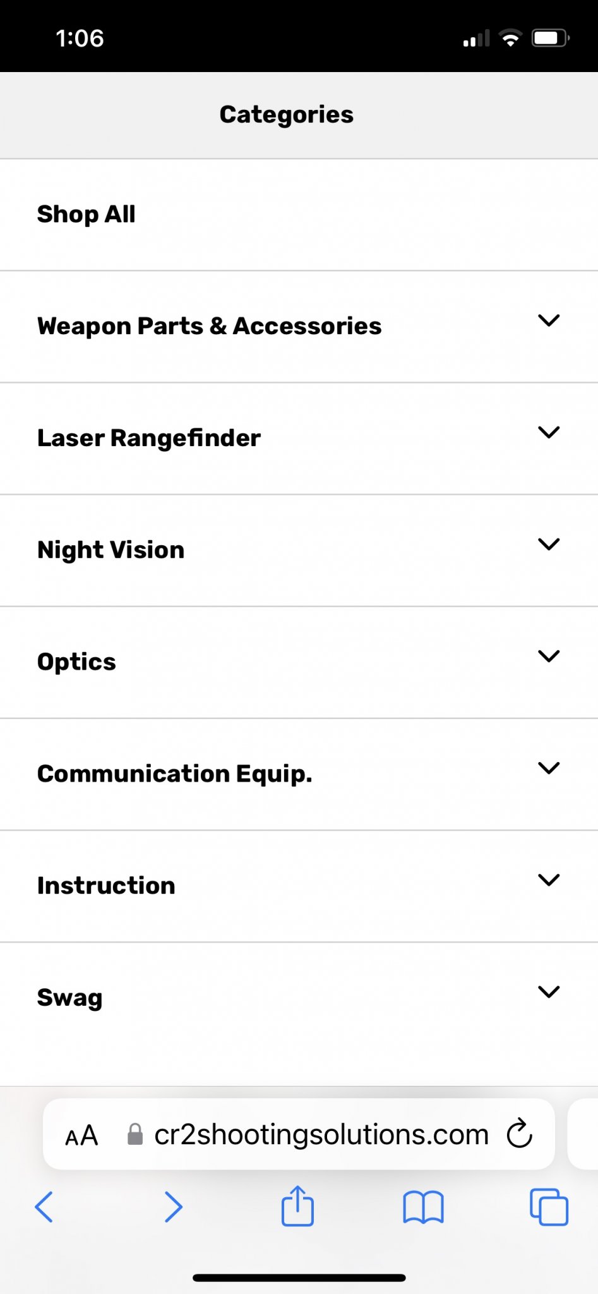The width and height of the screenshot is (598, 1294).
Task: Tap the cr2shootingsolutions.com address field
Action: point(299,1134)
